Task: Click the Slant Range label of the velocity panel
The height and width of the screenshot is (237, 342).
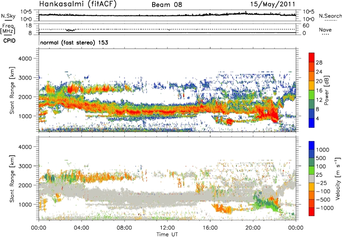Action: tap(12, 179)
